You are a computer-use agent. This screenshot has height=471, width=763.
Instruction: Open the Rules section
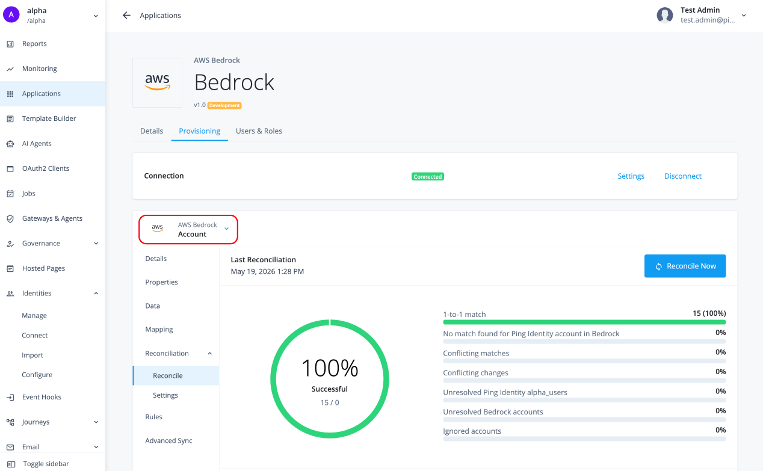(x=153, y=417)
